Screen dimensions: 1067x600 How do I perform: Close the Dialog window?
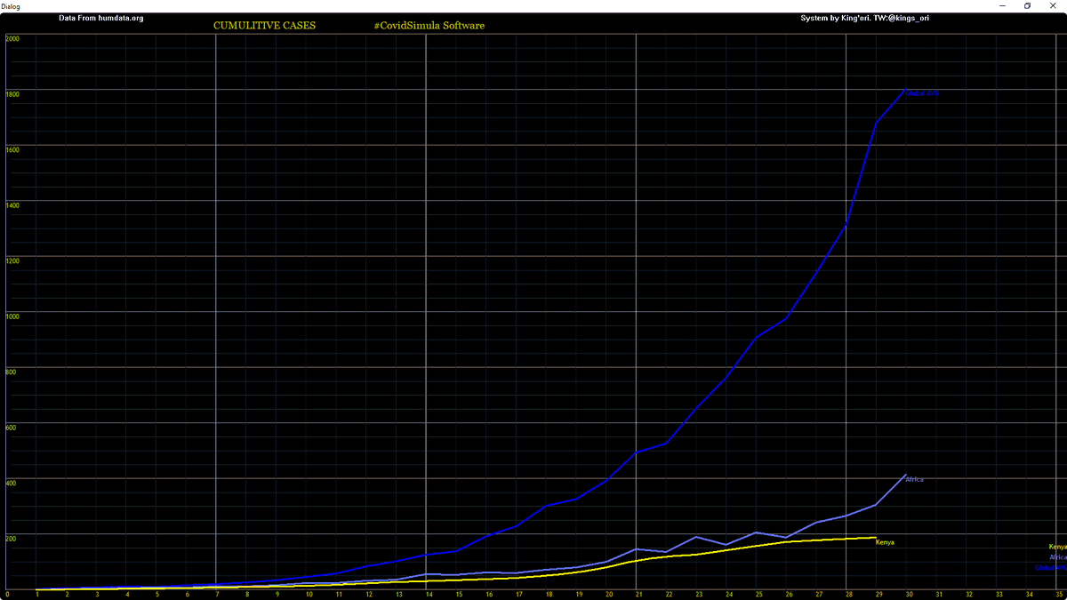[x=1053, y=5]
